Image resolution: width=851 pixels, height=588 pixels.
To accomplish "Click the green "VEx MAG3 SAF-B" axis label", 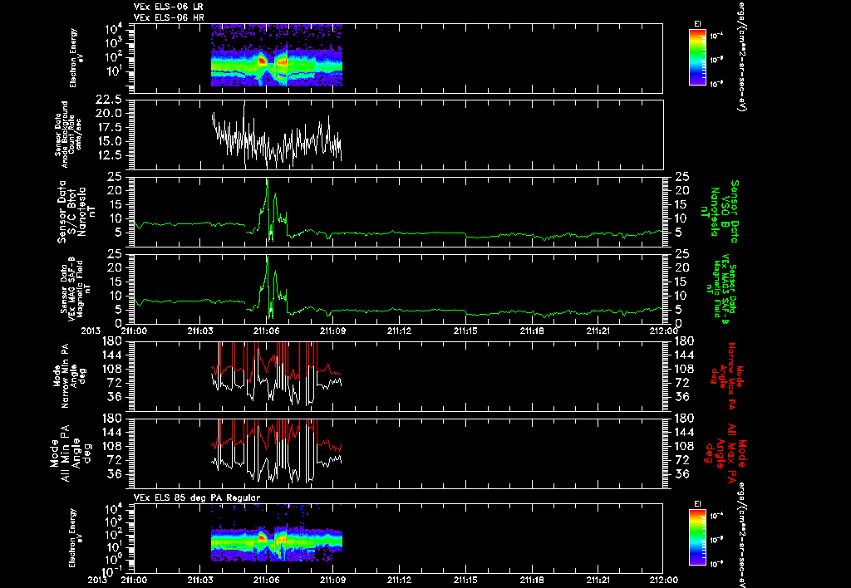I will click(724, 290).
